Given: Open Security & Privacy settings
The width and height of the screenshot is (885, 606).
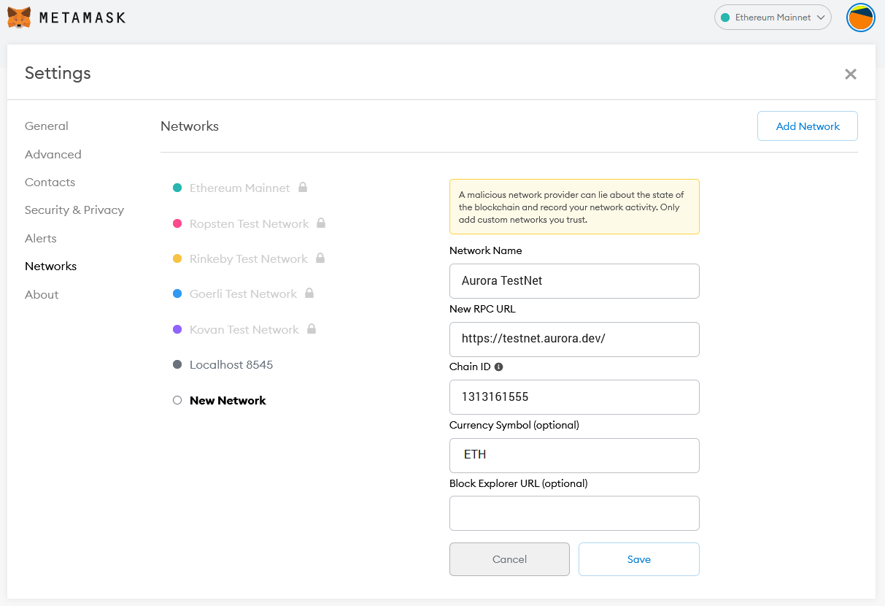Looking at the screenshot, I should [x=74, y=210].
